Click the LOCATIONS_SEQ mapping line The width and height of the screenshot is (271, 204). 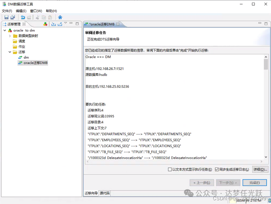pos(134,146)
